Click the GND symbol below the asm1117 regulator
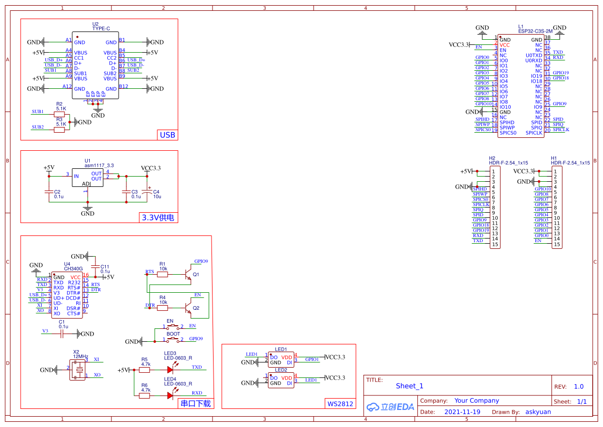 pyautogui.click(x=88, y=211)
